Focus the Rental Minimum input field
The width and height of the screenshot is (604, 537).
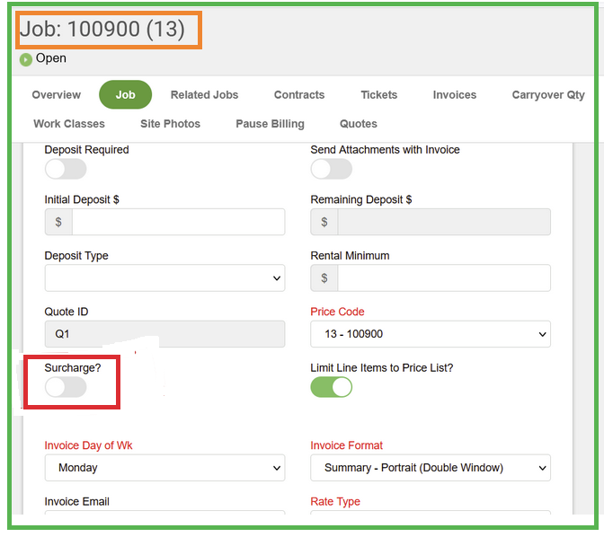[444, 278]
